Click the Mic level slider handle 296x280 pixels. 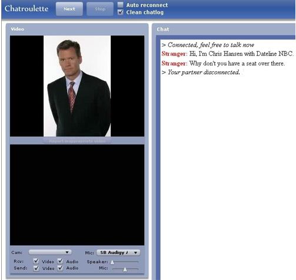pos(125,269)
